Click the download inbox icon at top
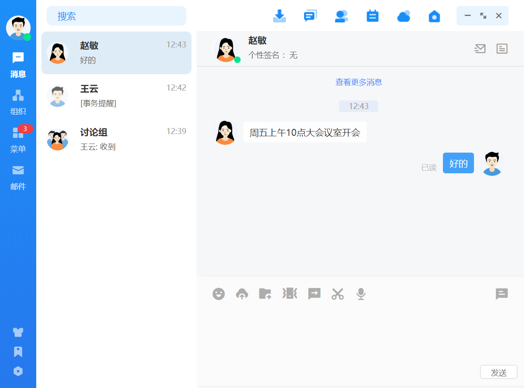This screenshot has width=524, height=388. click(279, 16)
